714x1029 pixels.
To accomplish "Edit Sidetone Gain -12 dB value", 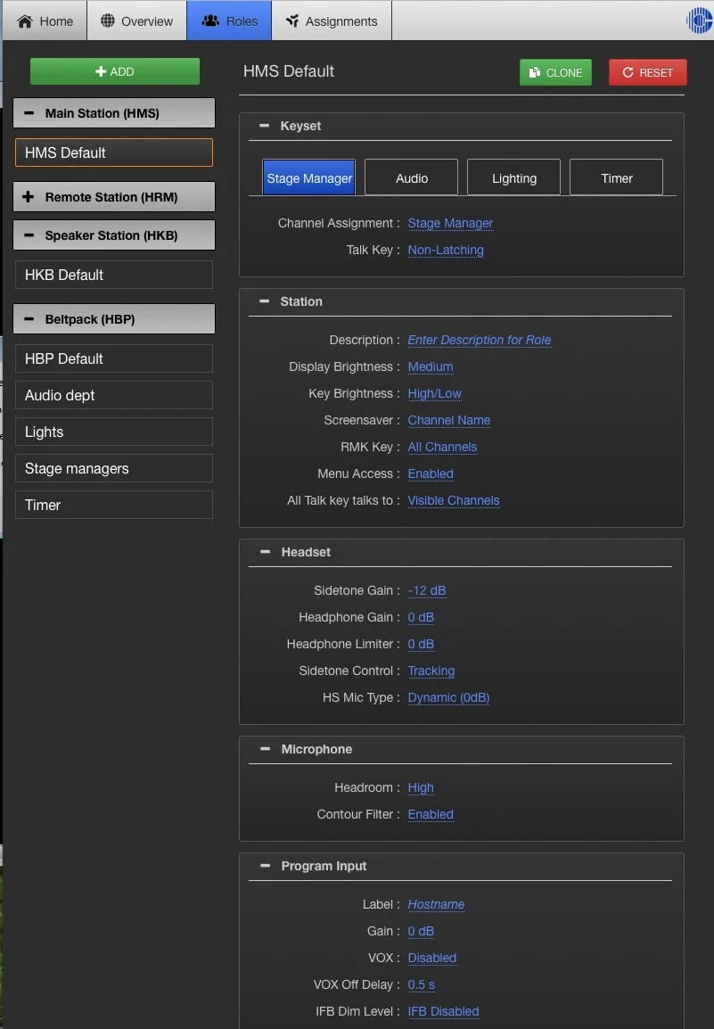I will 427,590.
